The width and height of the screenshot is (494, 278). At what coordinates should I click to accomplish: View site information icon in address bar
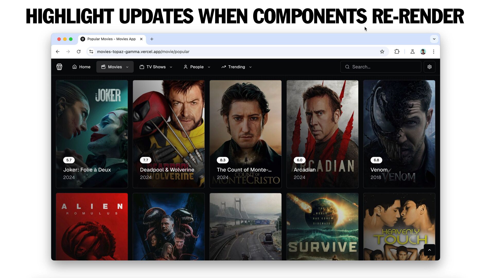pos(91,52)
